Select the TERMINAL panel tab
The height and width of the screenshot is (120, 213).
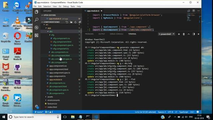(132, 34)
